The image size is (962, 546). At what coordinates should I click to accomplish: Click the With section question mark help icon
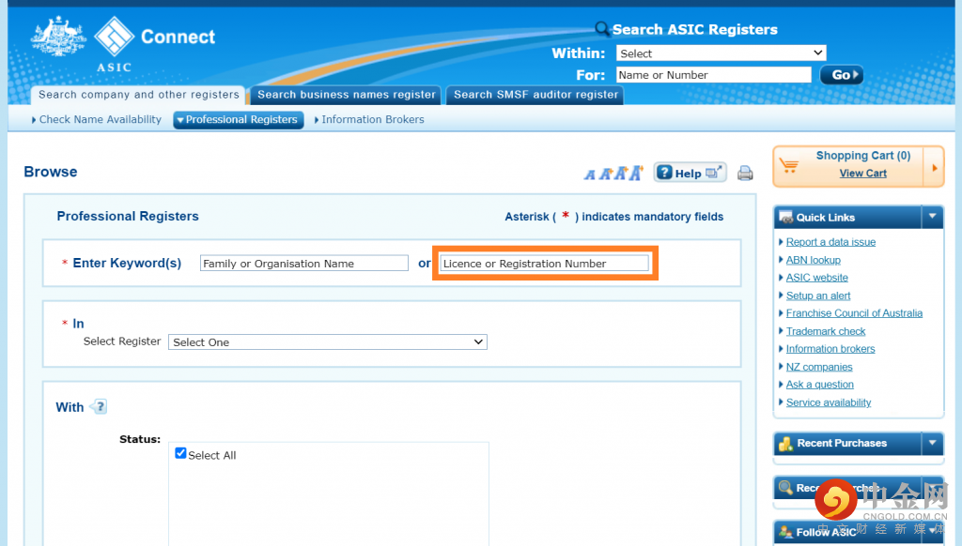pos(99,407)
